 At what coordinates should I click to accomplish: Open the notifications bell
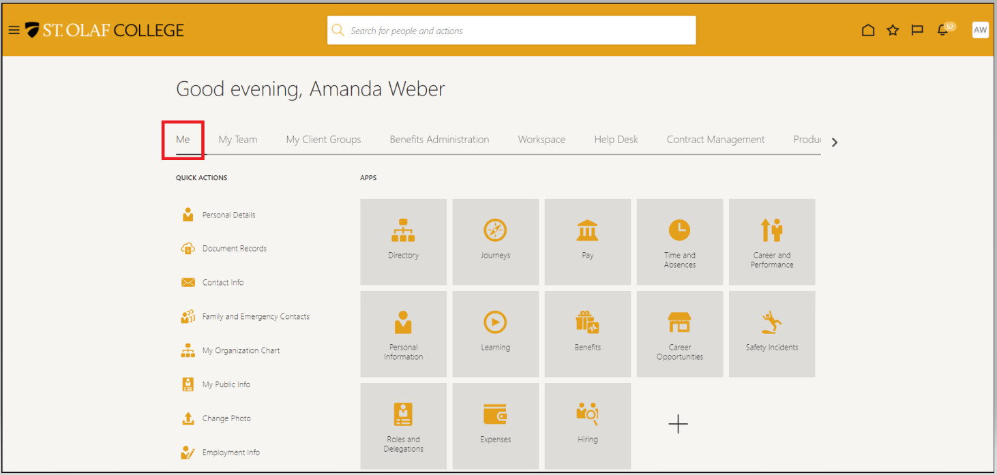(943, 30)
